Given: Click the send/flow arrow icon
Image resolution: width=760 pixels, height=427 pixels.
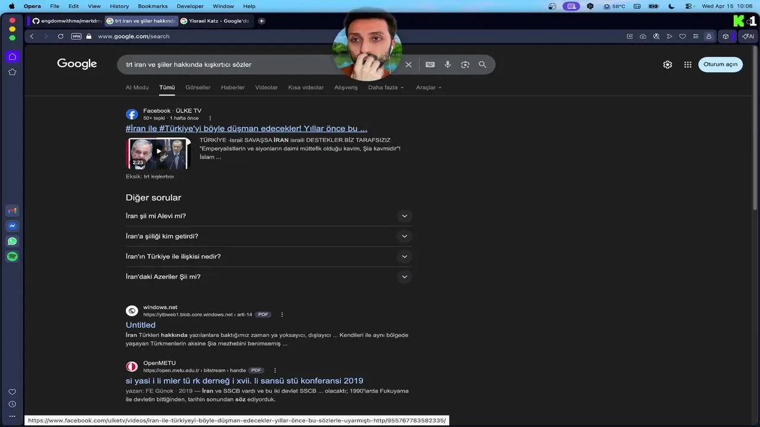Looking at the screenshot, I should point(669,36).
